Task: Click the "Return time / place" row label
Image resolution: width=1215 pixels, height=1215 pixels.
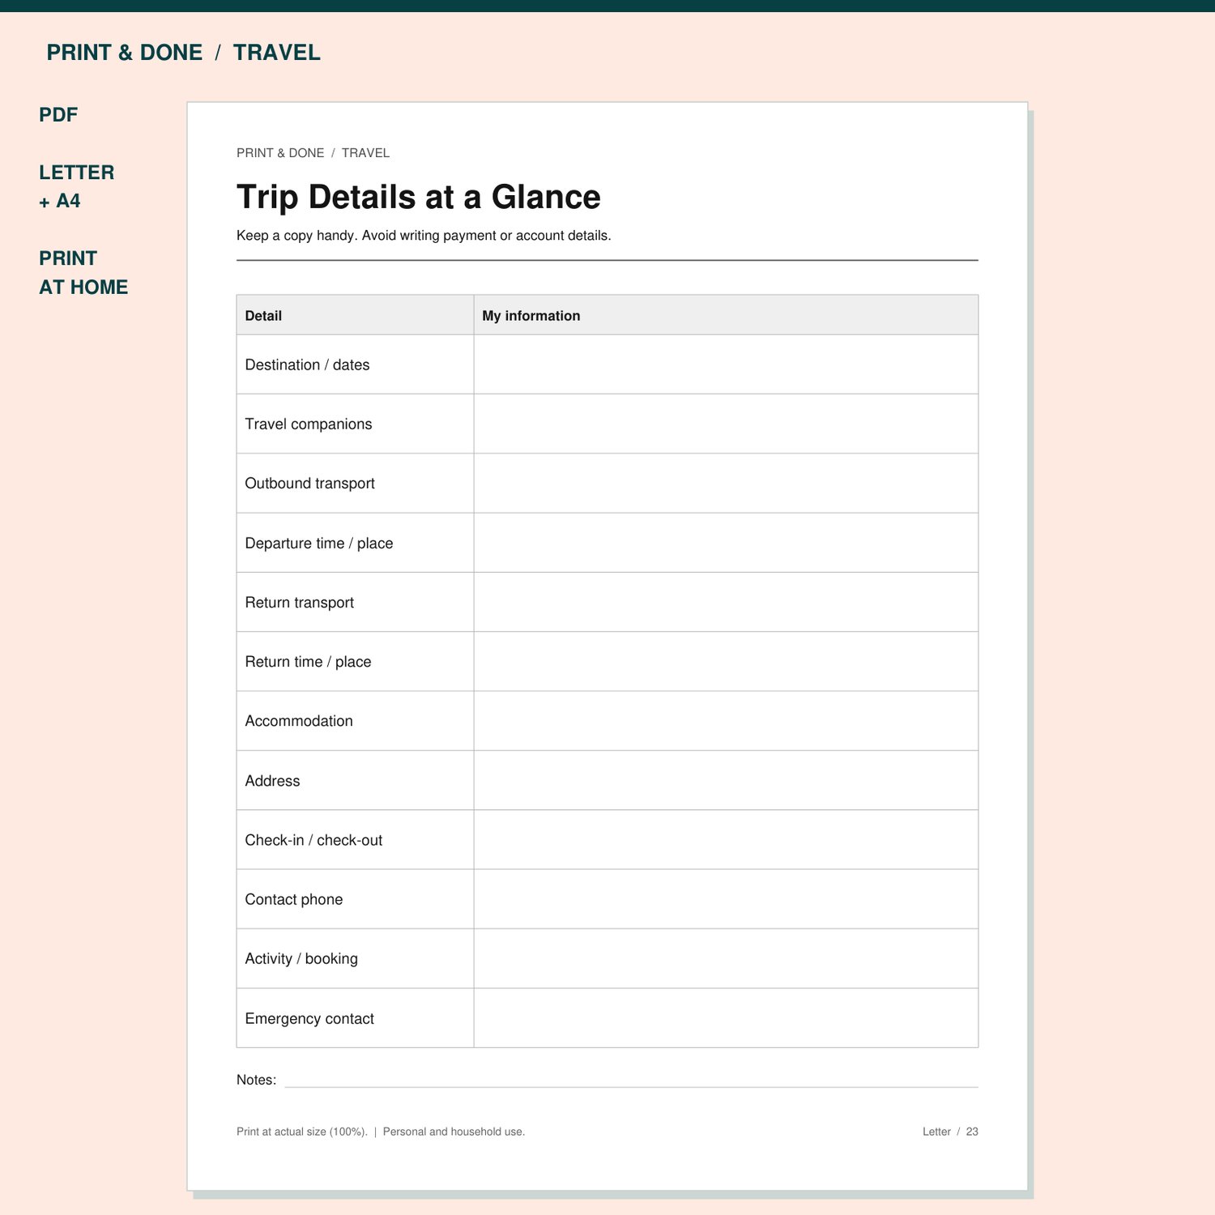Action: coord(308,662)
